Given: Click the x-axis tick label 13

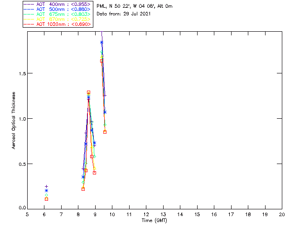Looking at the screenshot, I should coord(163,214).
